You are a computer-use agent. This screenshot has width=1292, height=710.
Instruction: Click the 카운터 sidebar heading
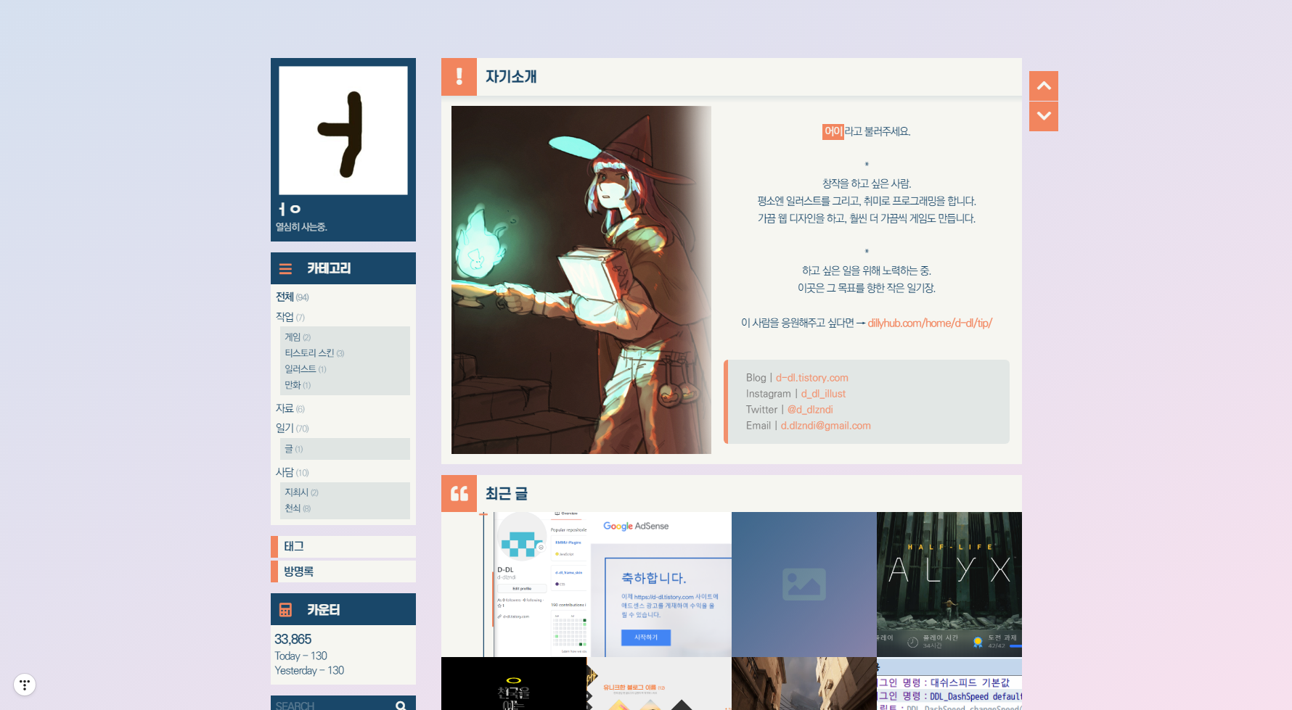pyautogui.click(x=323, y=610)
